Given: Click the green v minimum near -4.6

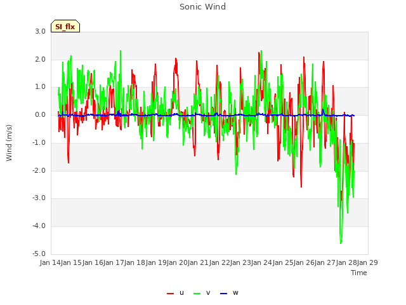Looking at the screenshot, I should pos(341,243).
